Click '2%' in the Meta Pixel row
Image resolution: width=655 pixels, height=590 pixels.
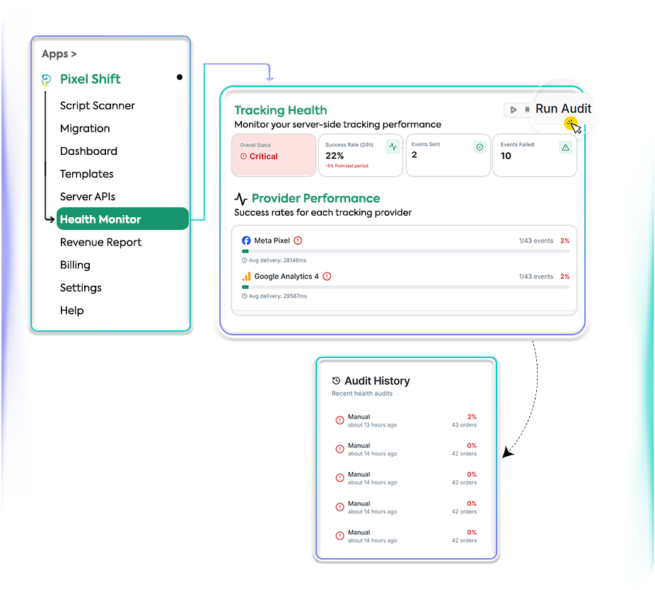pyautogui.click(x=564, y=241)
